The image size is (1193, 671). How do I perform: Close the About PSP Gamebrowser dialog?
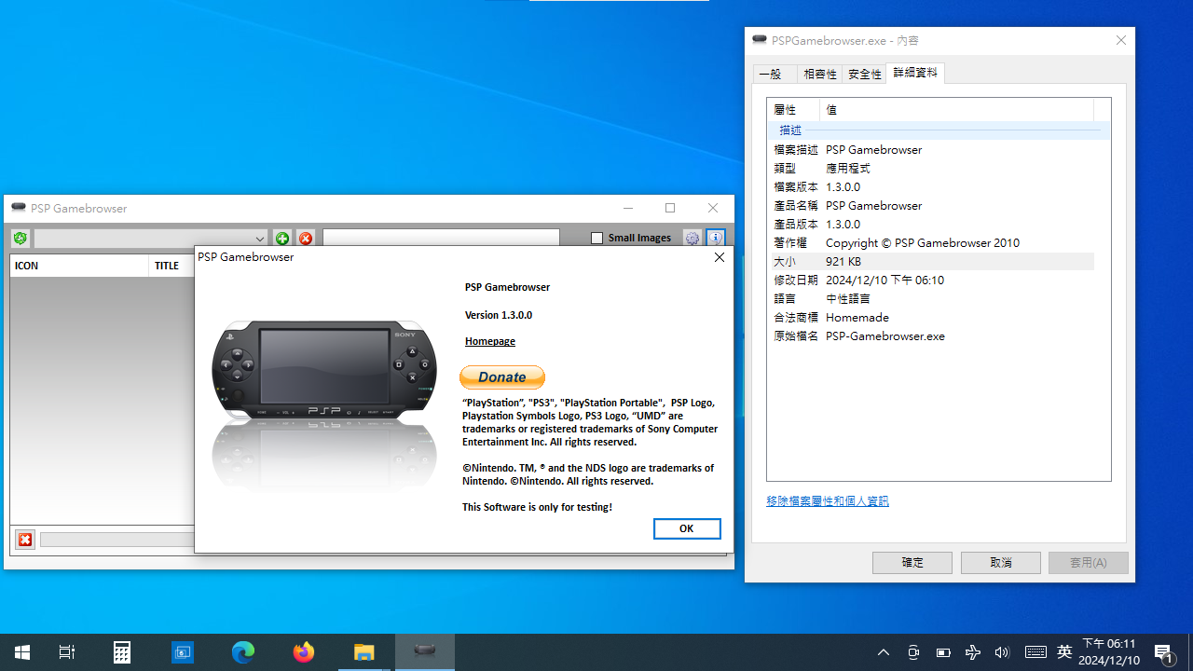click(x=719, y=257)
